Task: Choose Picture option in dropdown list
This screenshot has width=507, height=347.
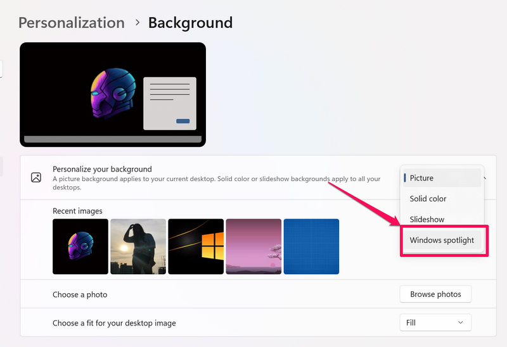Action: click(442, 178)
